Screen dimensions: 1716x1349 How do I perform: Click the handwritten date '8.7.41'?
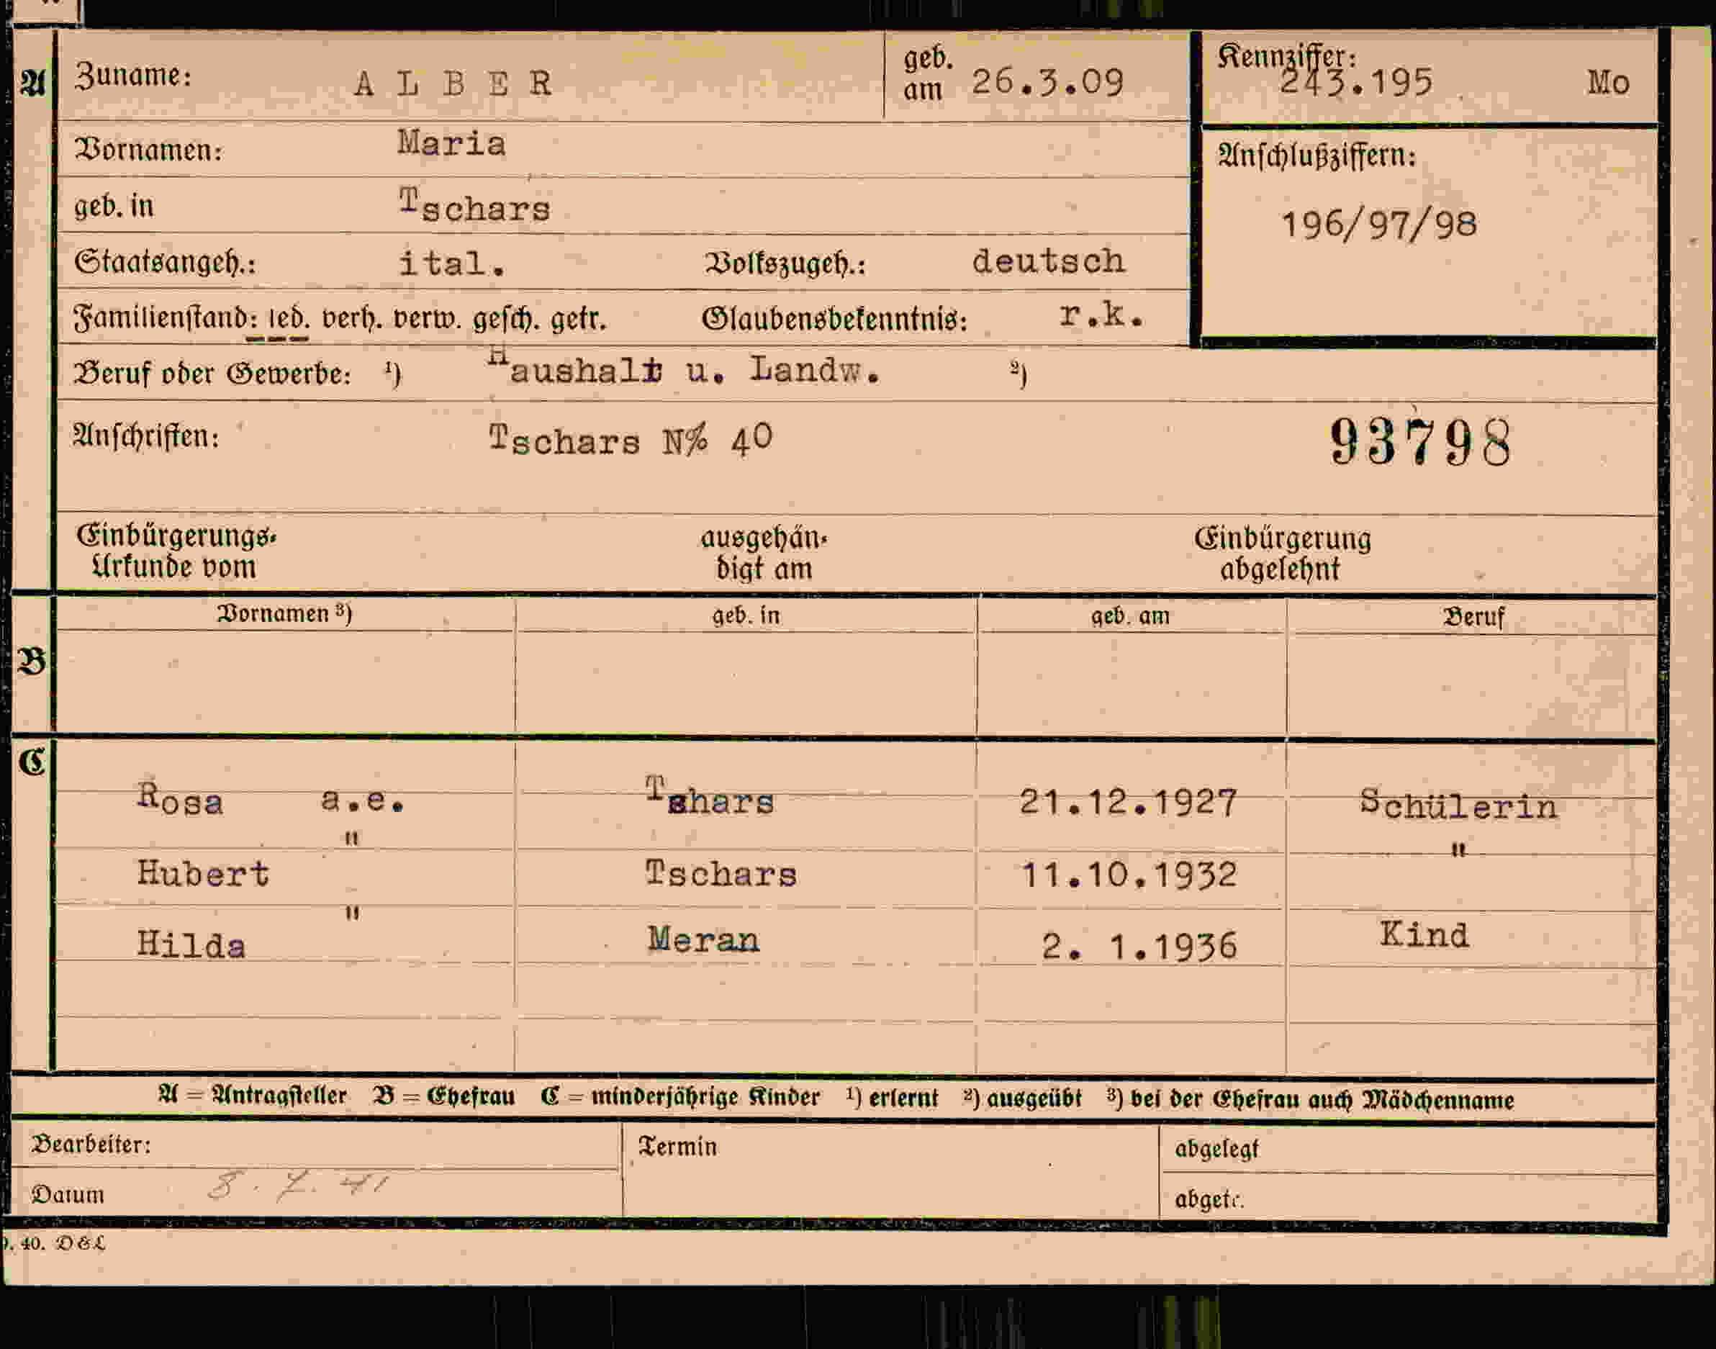point(299,1186)
